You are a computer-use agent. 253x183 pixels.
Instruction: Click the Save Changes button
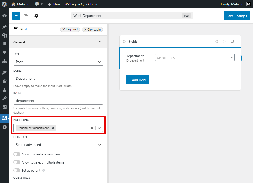point(237,16)
